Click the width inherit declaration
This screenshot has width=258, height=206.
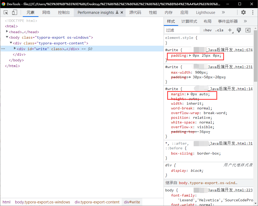click(x=187, y=104)
